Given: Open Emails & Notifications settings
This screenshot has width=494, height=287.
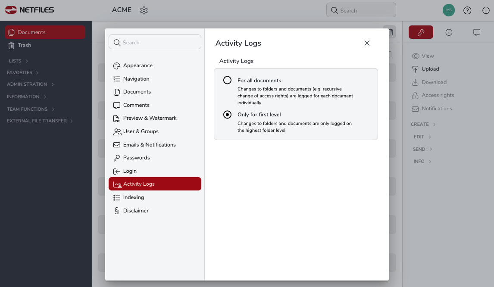Looking at the screenshot, I should (x=155, y=145).
